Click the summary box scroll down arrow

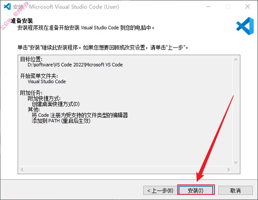pyautogui.click(x=236, y=162)
